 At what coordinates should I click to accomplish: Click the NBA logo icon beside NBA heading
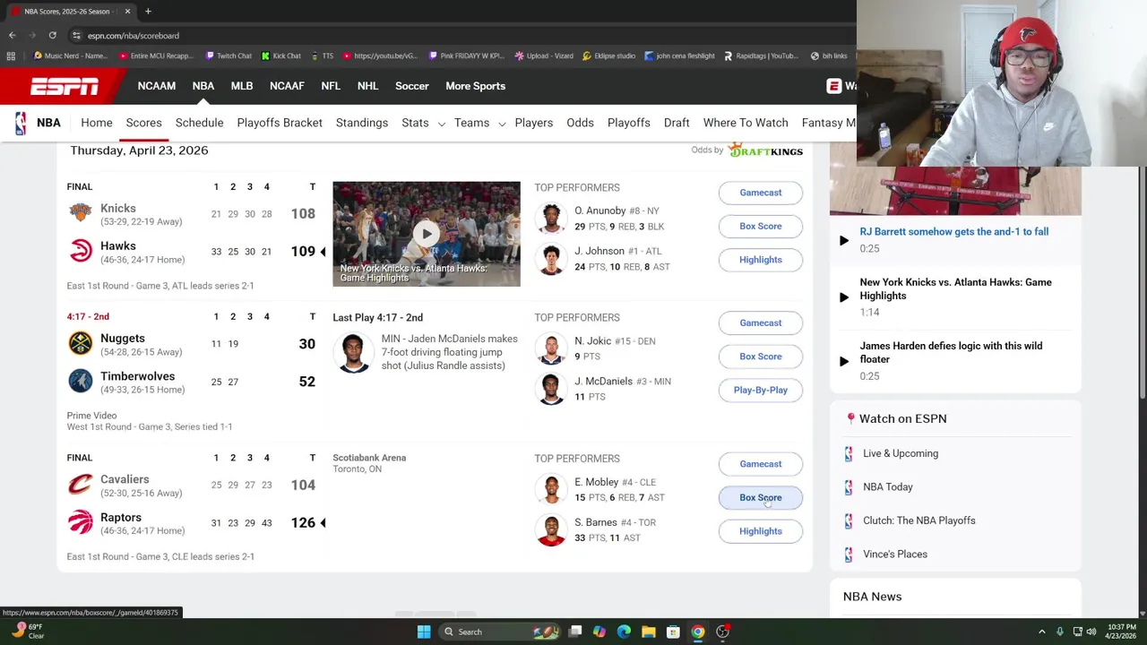click(x=21, y=123)
